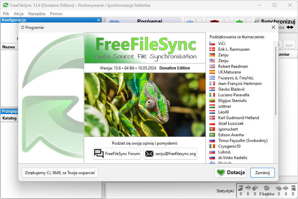The width and height of the screenshot is (298, 199).
Task: Click the Norwegian flag beside Karl Gudmund Helland
Action: [x=212, y=118]
